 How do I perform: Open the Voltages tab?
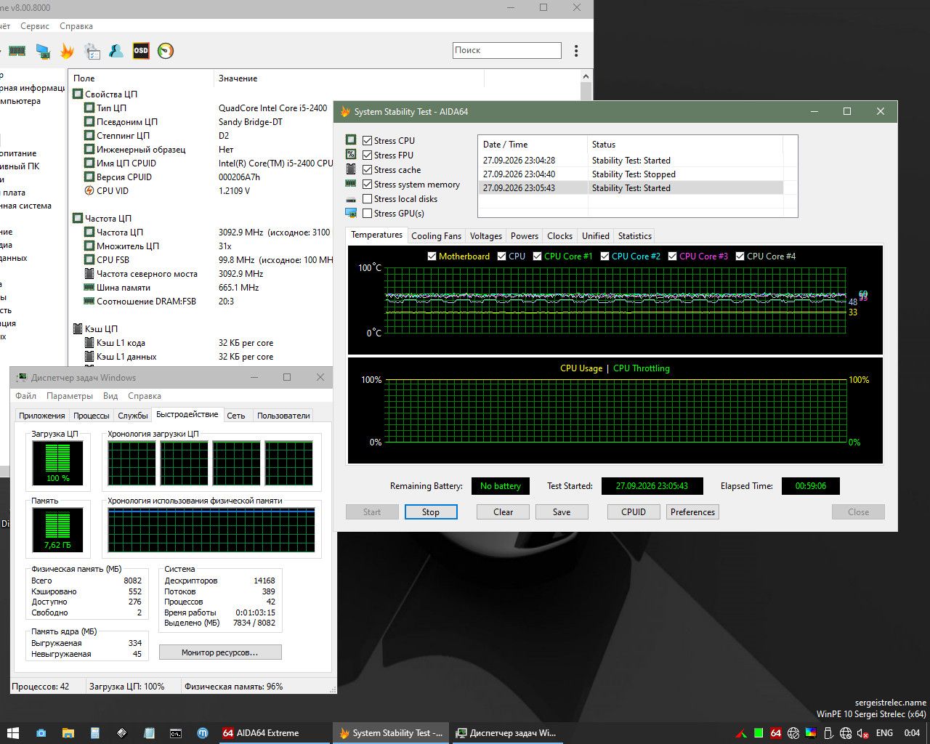coord(486,236)
